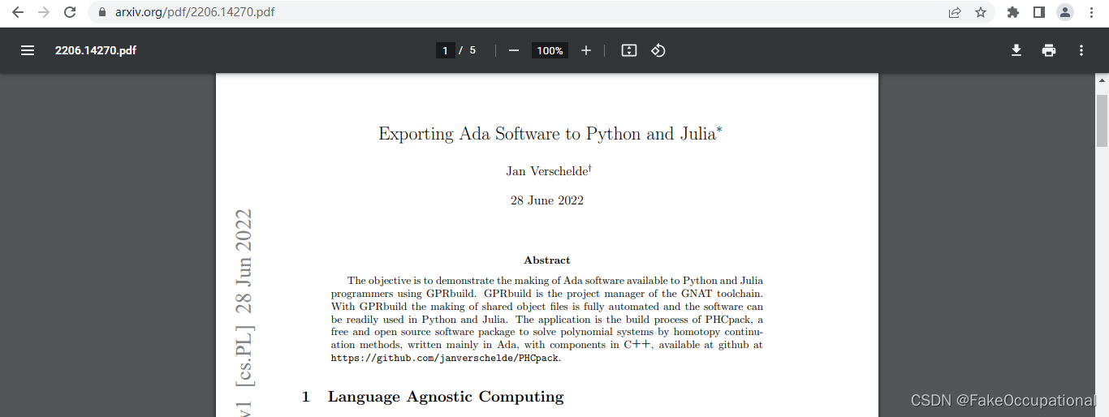The width and height of the screenshot is (1109, 417).
Task: Open the Chrome profile avatar menu
Action: [1065, 12]
